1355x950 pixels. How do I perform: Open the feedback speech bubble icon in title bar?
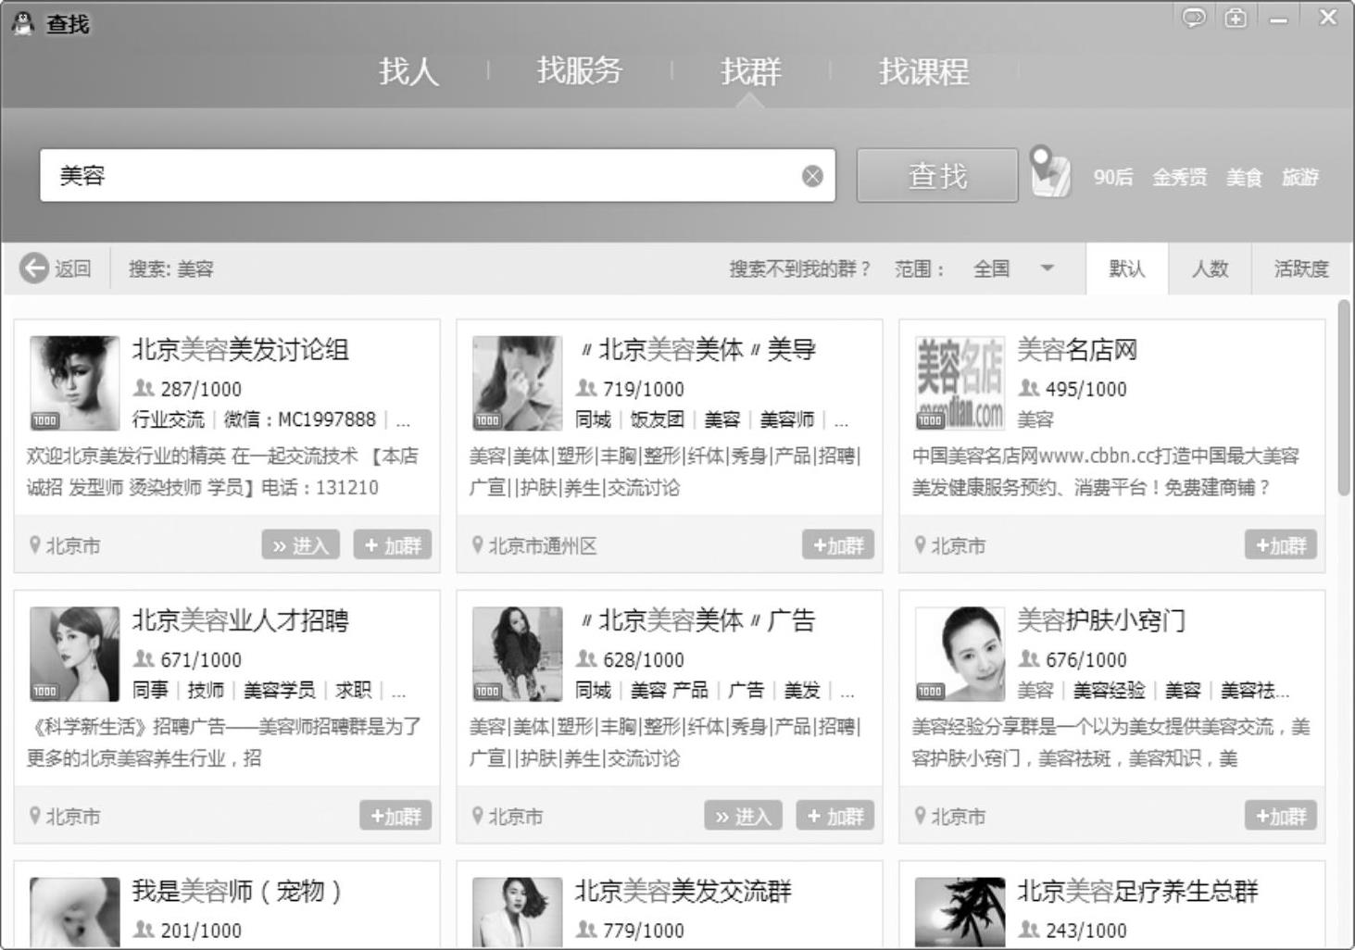click(1194, 18)
